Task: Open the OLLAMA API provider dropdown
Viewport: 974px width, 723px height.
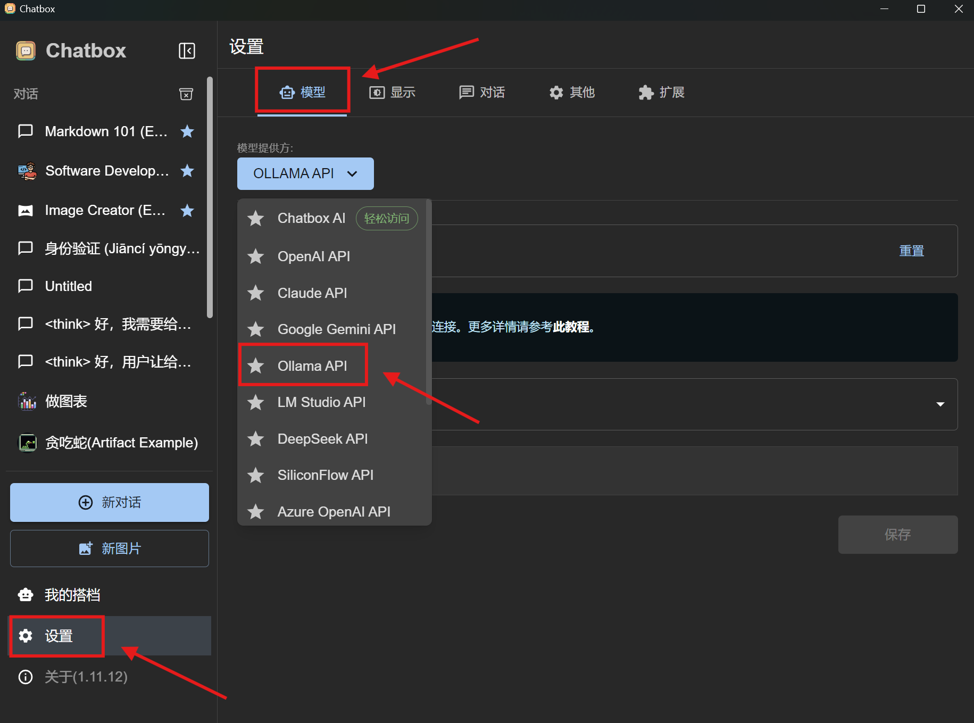Action: [305, 173]
